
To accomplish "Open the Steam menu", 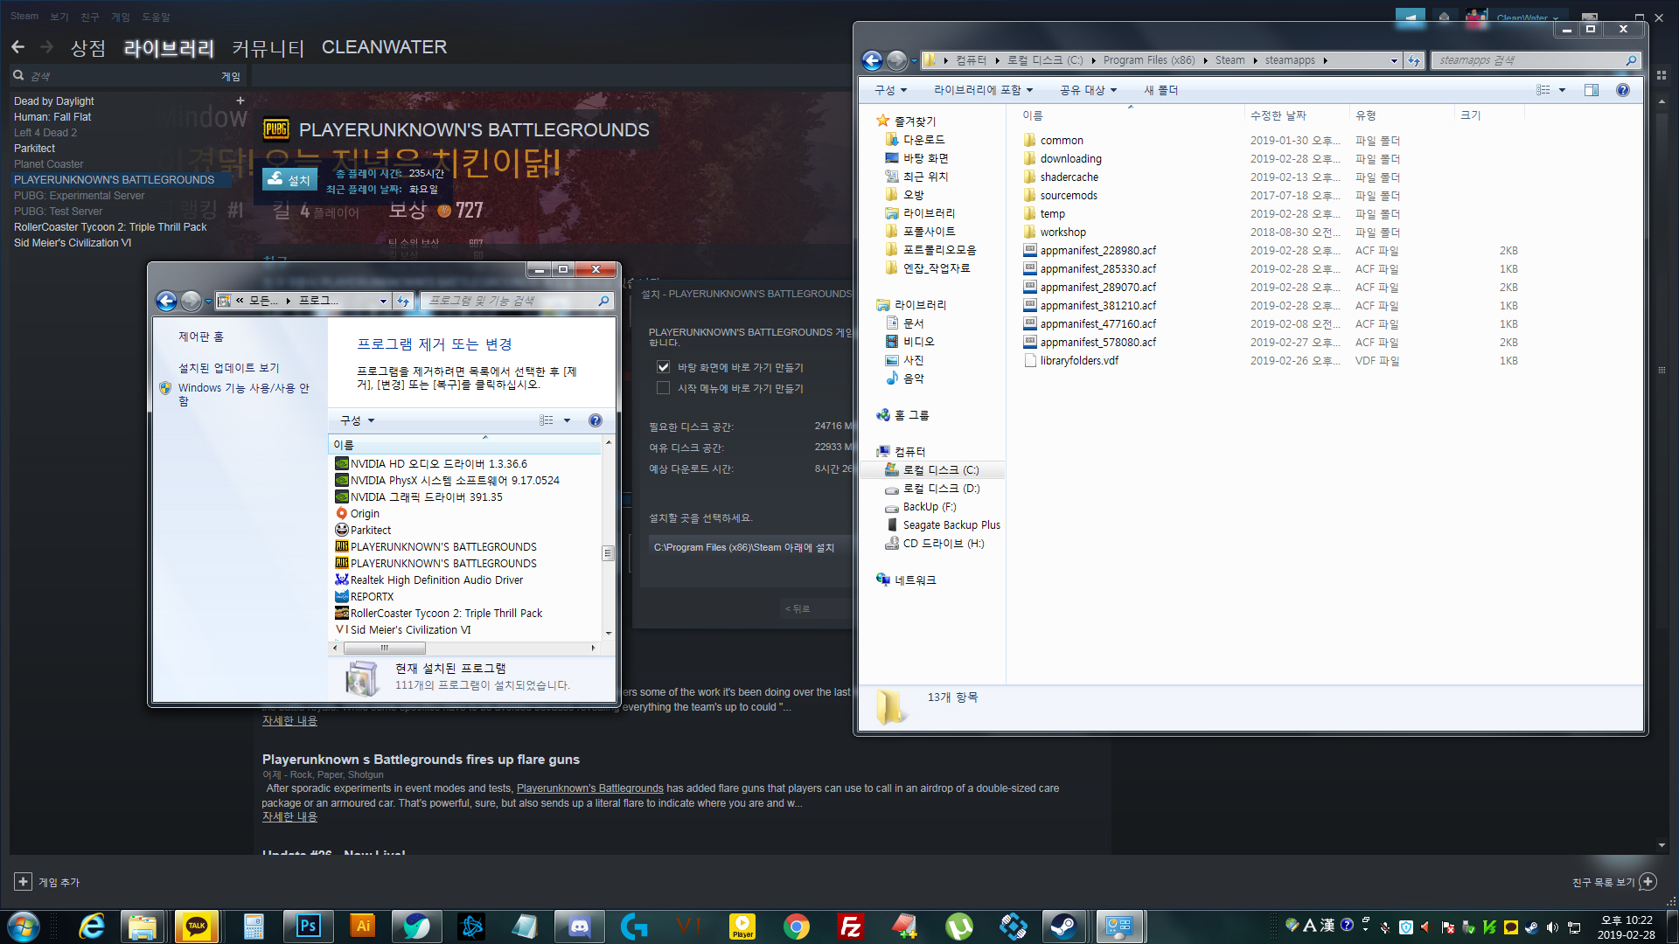I will pyautogui.click(x=24, y=17).
